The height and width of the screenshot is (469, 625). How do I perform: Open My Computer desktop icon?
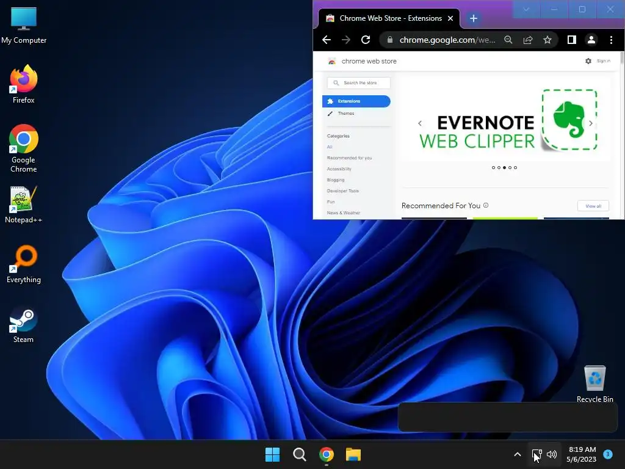tap(24, 25)
